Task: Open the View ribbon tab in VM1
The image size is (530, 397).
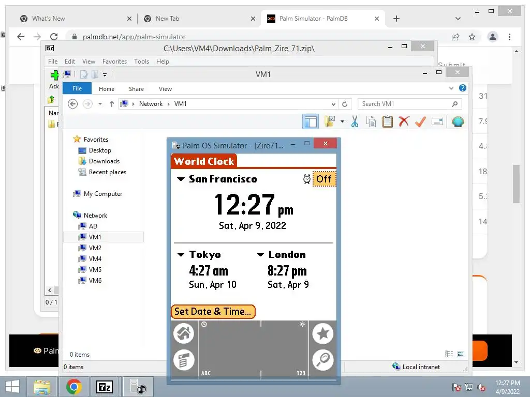Action: pyautogui.click(x=165, y=89)
